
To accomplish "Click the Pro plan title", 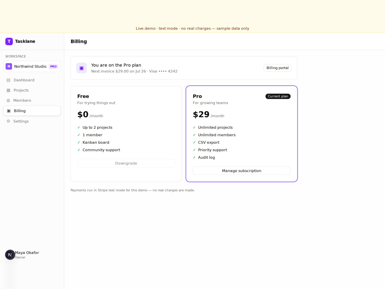I will coord(198,96).
